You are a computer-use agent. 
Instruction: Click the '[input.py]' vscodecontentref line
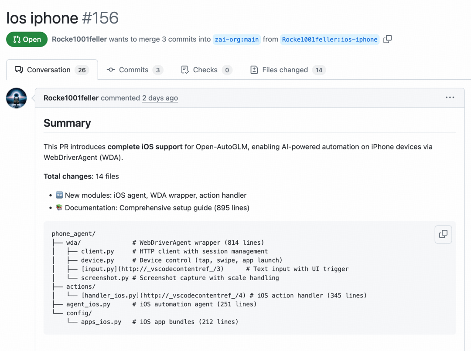(200, 269)
